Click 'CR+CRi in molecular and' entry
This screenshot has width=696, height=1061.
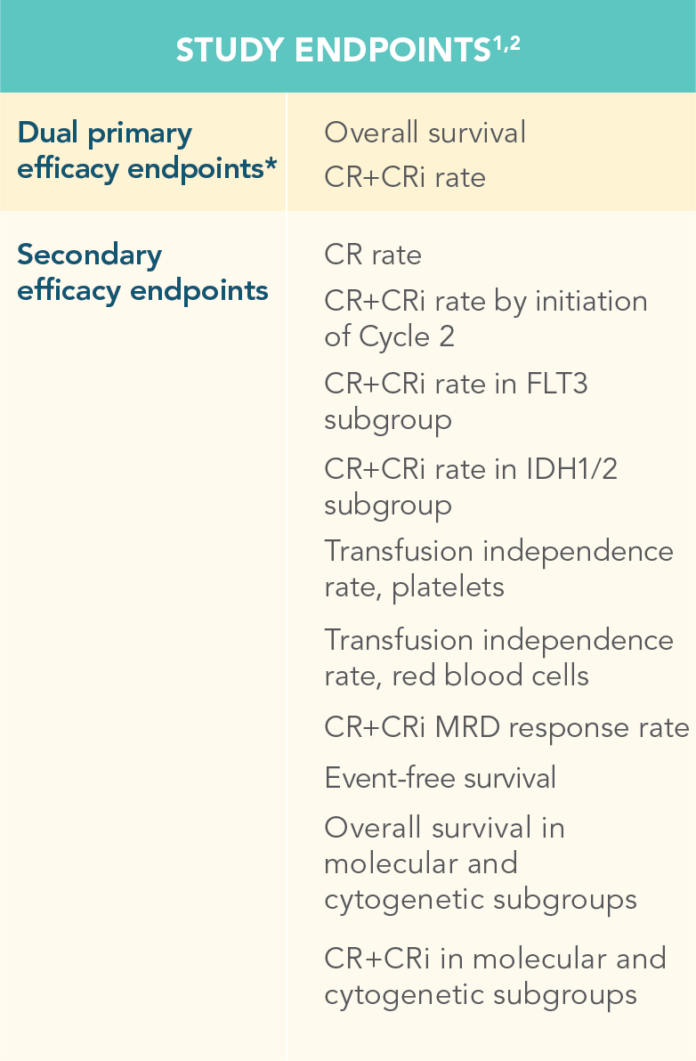pos(495,959)
